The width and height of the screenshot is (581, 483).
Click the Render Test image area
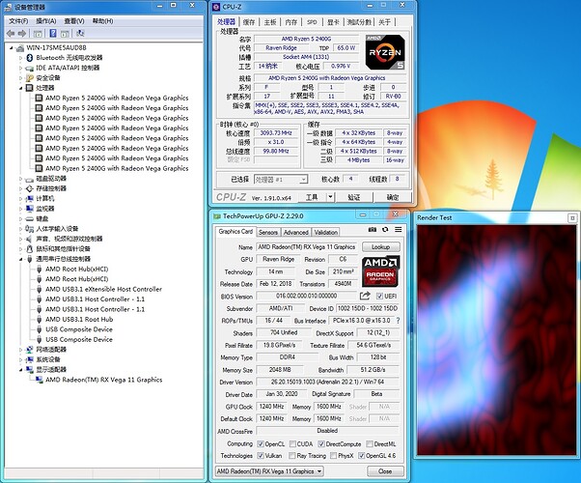pyautogui.click(x=496, y=339)
